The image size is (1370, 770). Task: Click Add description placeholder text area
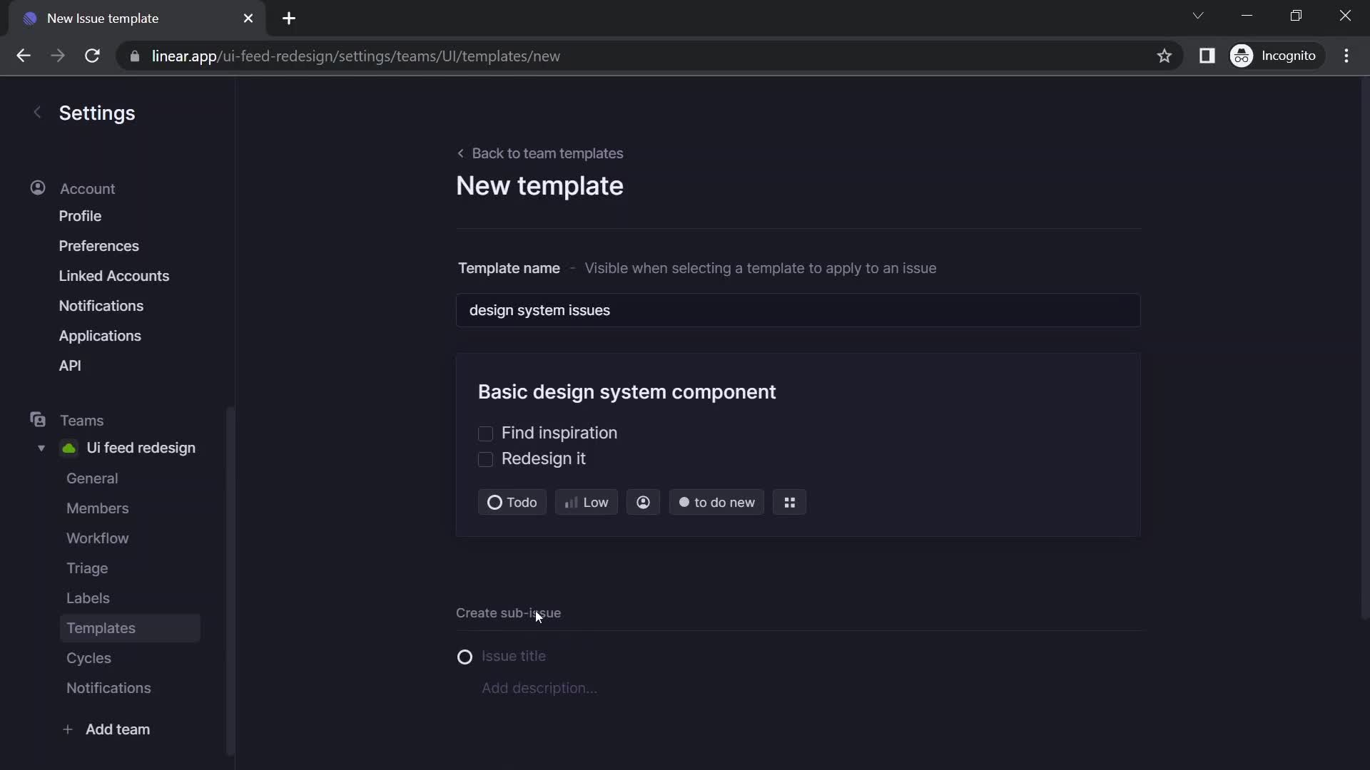point(538,687)
